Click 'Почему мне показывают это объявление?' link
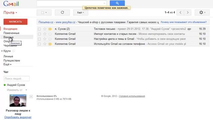 (x=184, y=22)
